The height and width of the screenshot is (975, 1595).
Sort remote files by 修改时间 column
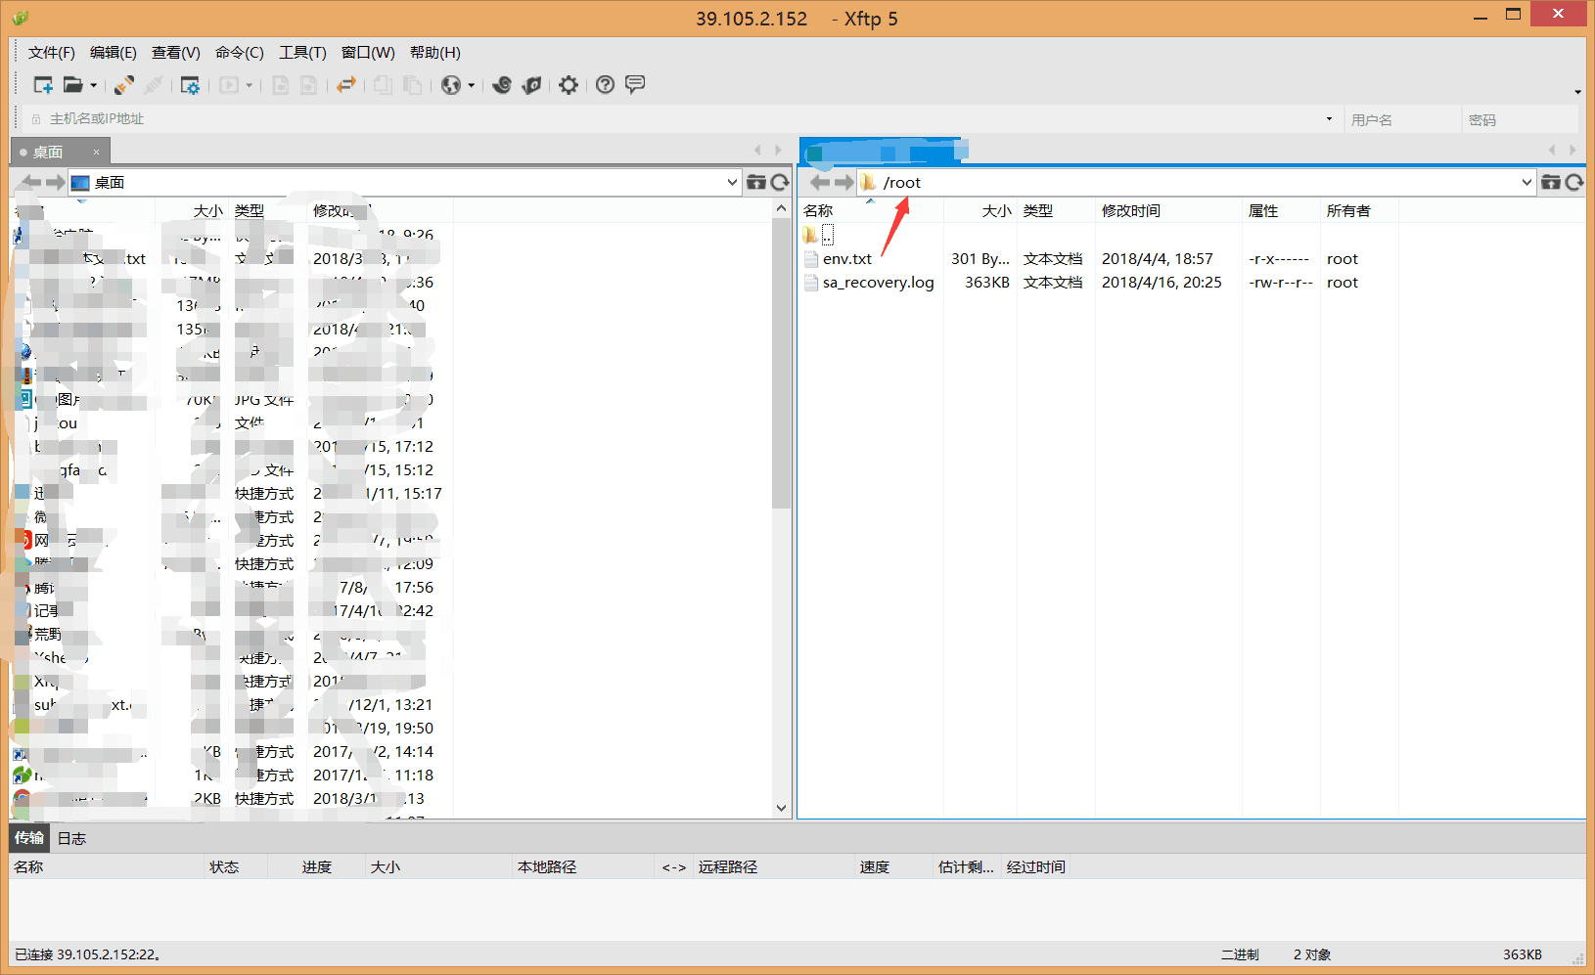[x=1168, y=211]
